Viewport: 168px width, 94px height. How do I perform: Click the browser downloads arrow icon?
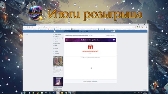click(x=146, y=27)
